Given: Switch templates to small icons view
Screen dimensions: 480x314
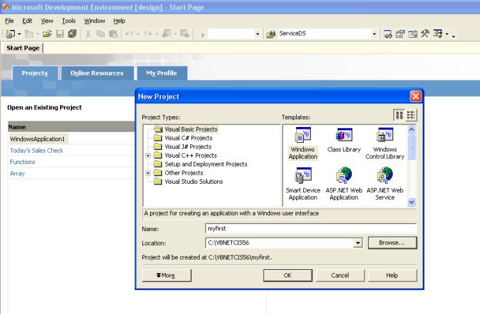Looking at the screenshot, I should click(x=411, y=115).
